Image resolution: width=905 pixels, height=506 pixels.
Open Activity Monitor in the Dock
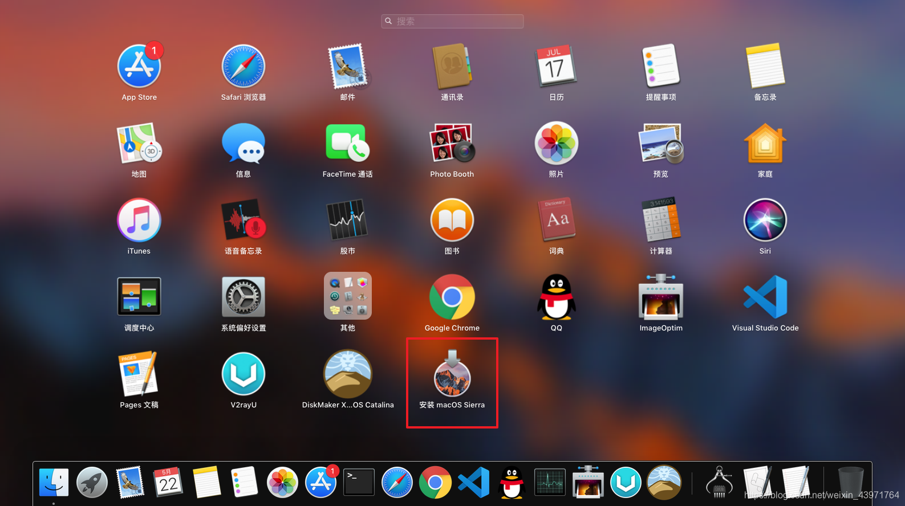click(550, 483)
